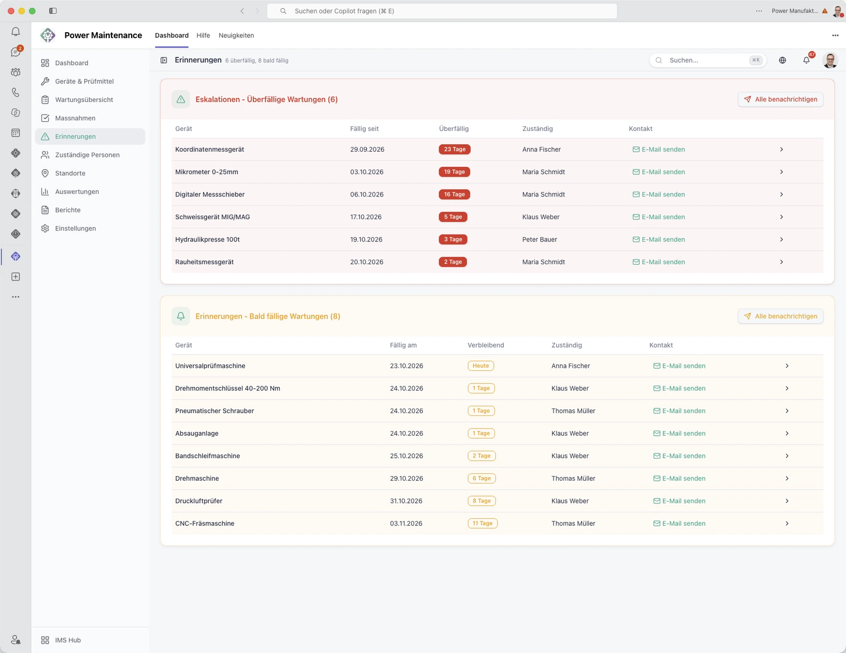This screenshot has height=653, width=846.
Task: Switch to the Hilfe tab
Action: (203, 35)
